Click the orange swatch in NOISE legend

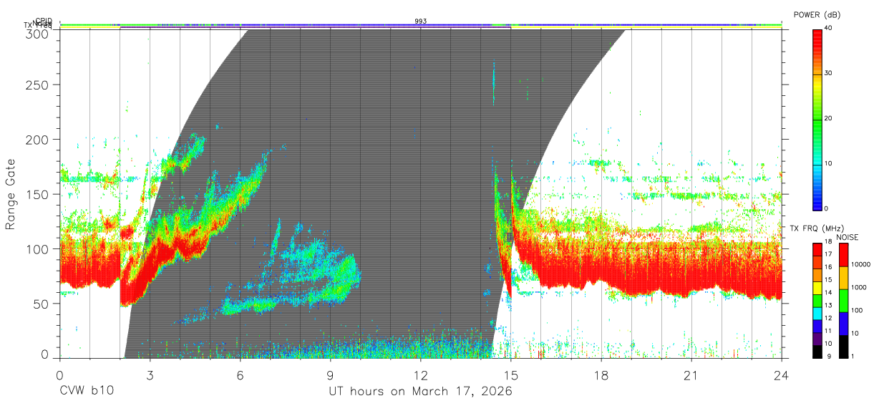coord(843,278)
